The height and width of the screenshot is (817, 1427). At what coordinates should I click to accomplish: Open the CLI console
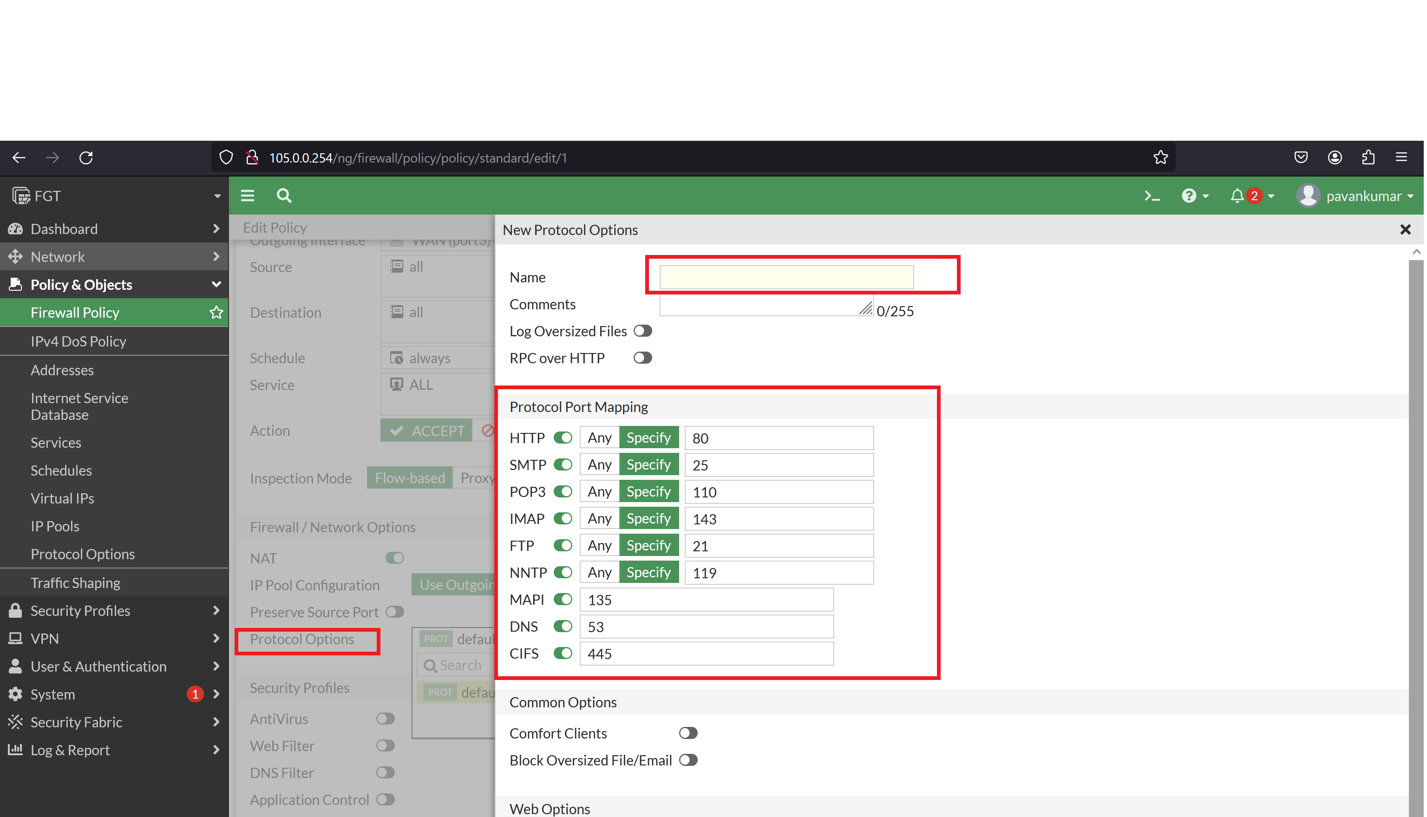tap(1152, 196)
